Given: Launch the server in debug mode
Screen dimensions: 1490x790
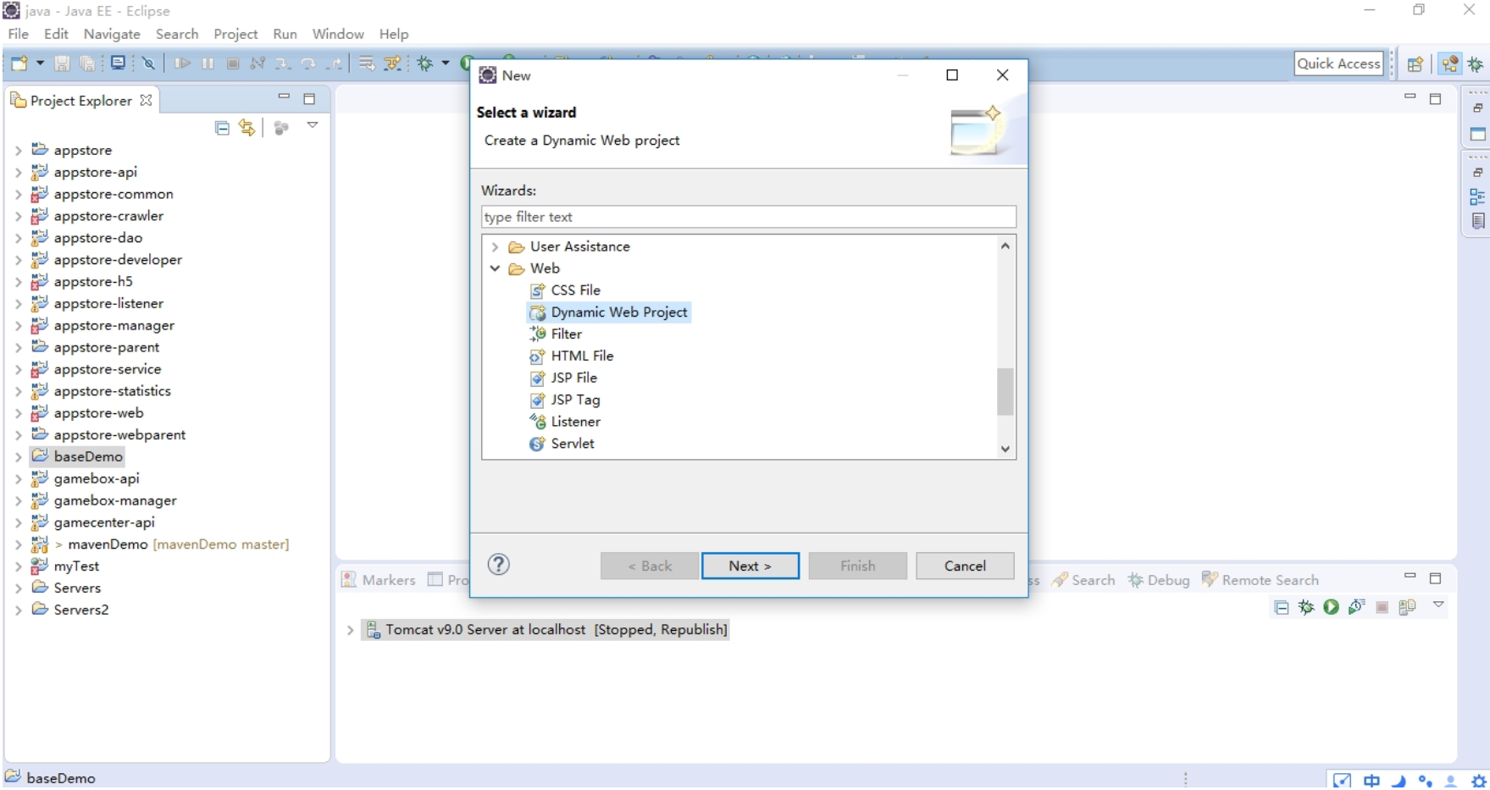Looking at the screenshot, I should point(1304,606).
